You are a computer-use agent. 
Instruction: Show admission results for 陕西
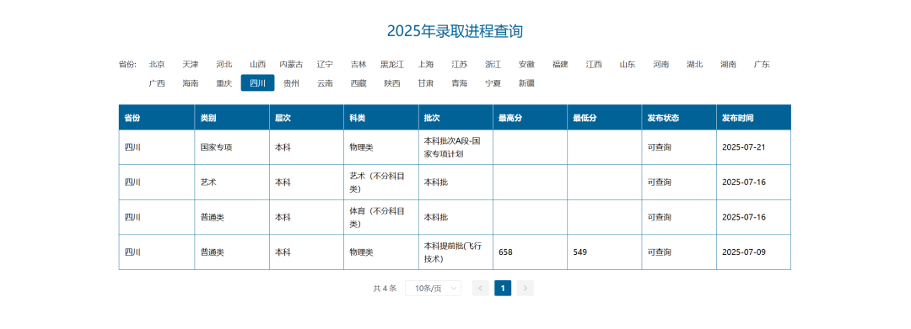[392, 82]
